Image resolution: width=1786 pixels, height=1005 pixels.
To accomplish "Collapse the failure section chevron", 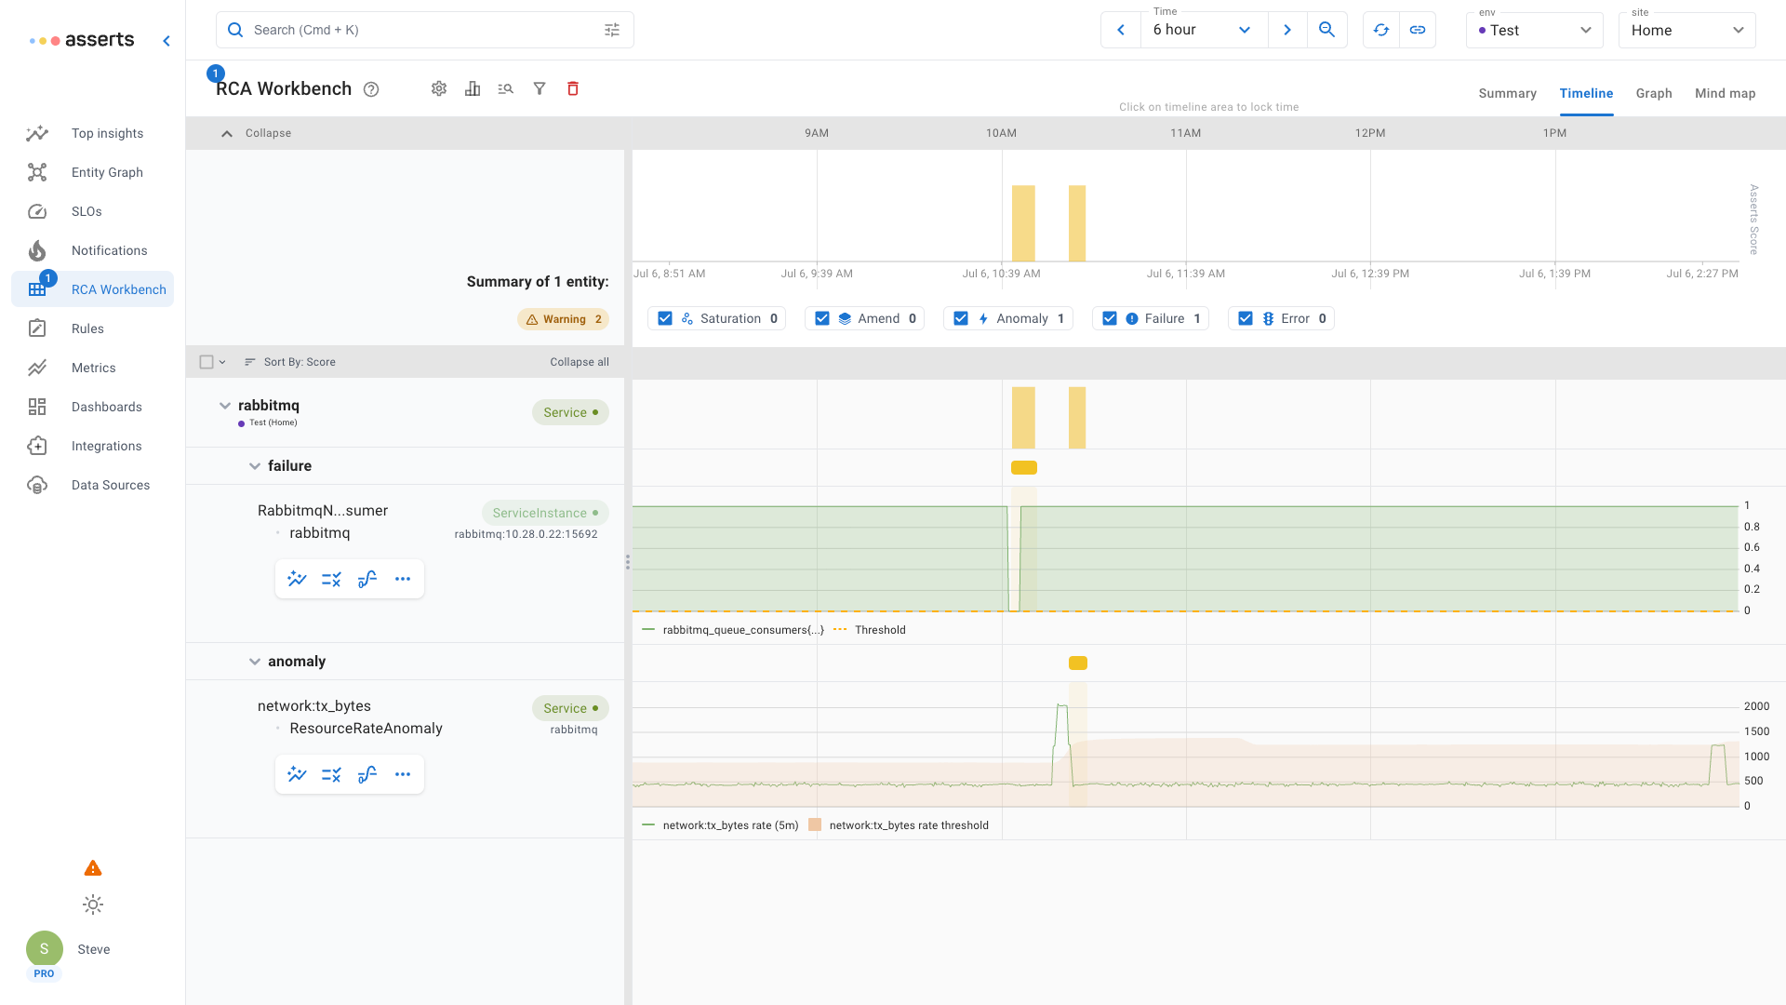I will pyautogui.click(x=255, y=466).
